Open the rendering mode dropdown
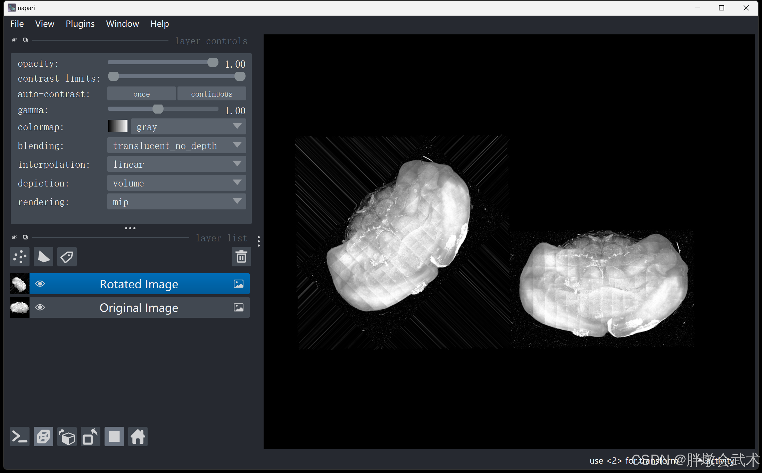The height and width of the screenshot is (473, 762). [176, 202]
